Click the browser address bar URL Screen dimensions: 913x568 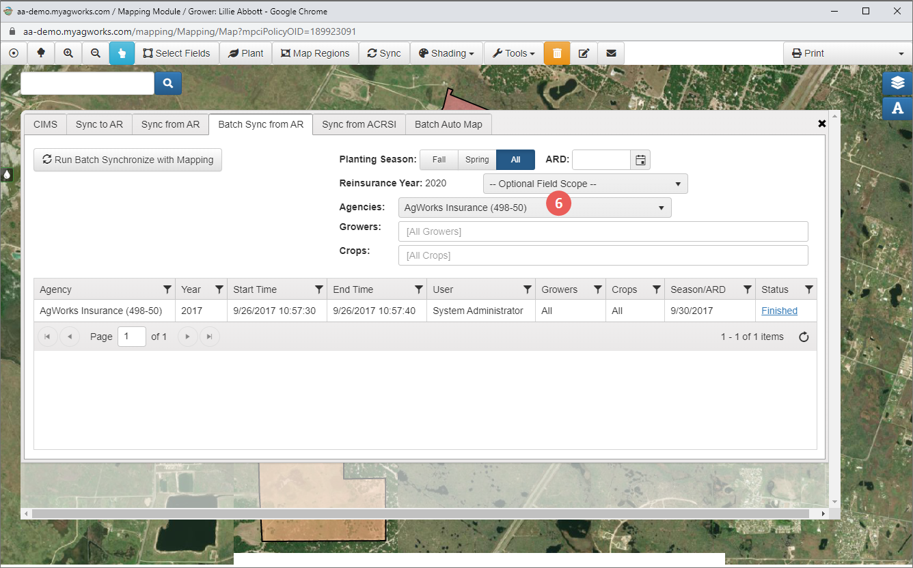point(189,31)
